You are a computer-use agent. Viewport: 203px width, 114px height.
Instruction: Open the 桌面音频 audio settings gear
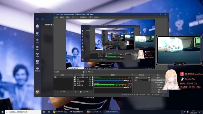(130, 87)
